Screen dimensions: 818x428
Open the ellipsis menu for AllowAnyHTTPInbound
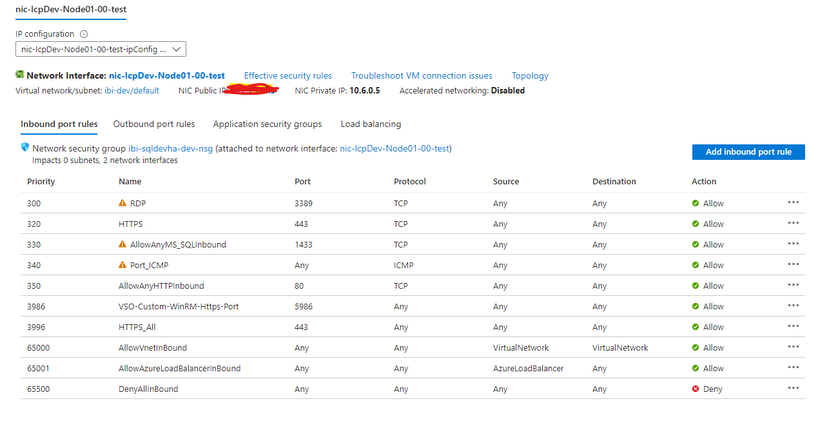[x=793, y=285]
